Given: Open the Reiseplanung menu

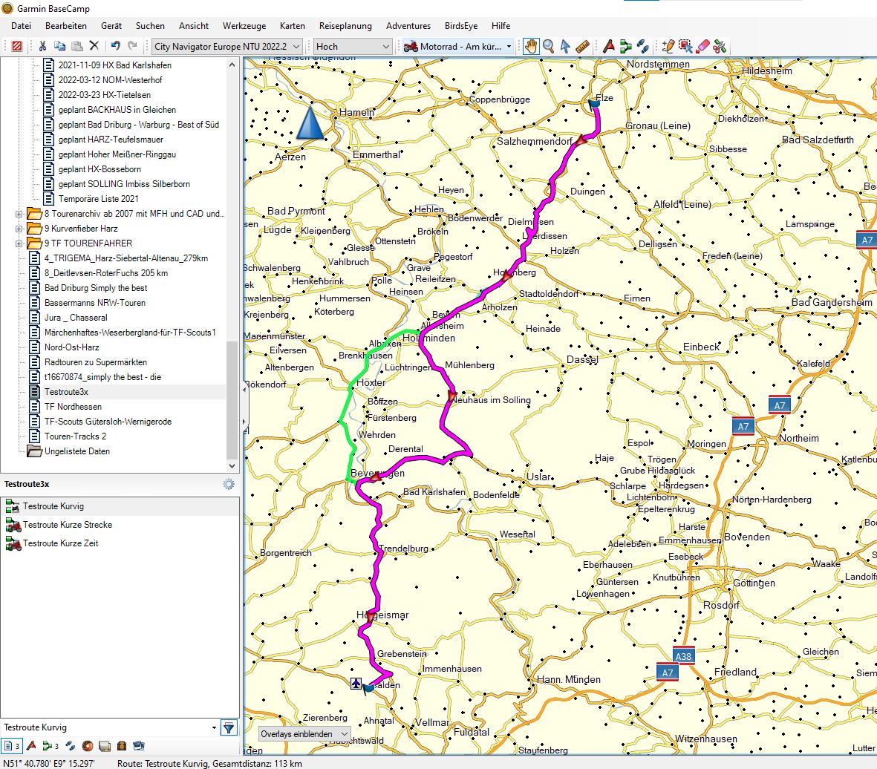Looking at the screenshot, I should pos(345,26).
